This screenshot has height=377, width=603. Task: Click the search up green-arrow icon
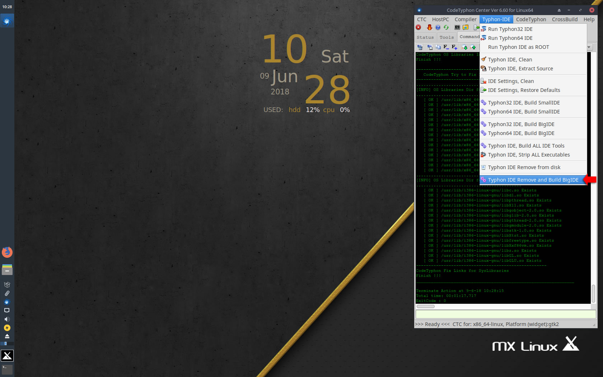click(x=473, y=47)
